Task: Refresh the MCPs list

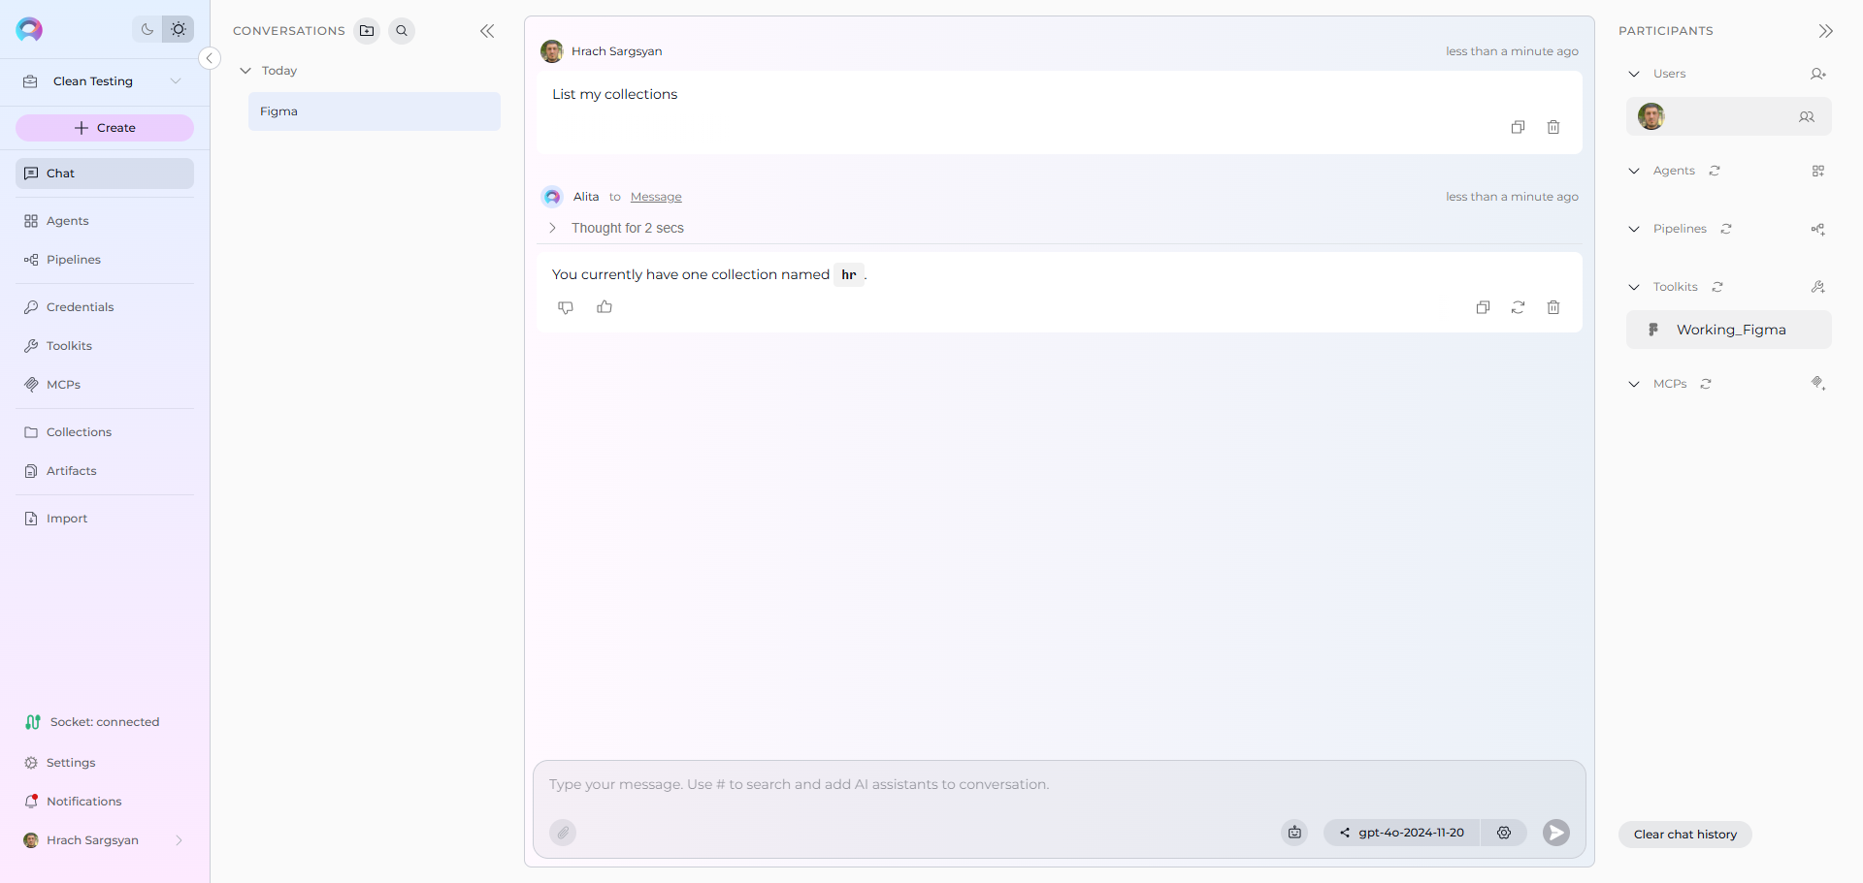Action: click(1706, 384)
